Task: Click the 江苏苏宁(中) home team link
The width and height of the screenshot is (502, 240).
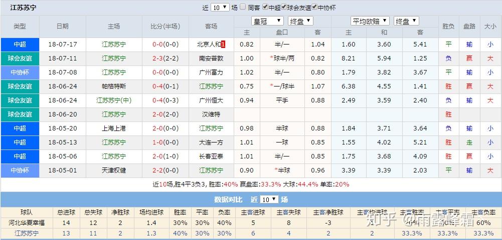Action: [114, 100]
